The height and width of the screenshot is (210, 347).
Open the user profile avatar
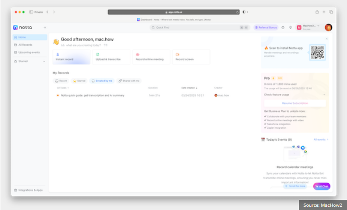329,27
